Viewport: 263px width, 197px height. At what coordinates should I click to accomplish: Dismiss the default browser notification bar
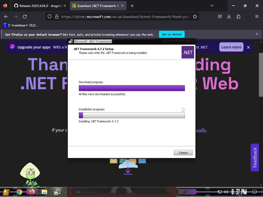257,34
